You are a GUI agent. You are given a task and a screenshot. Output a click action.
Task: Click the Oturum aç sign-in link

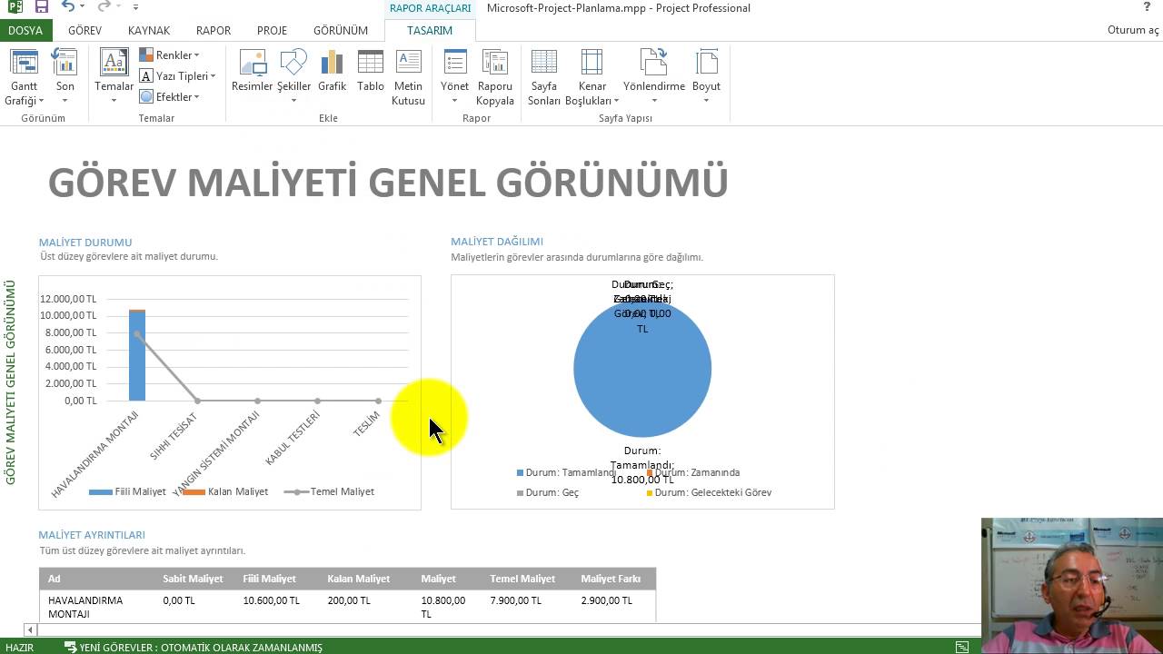coord(1133,30)
